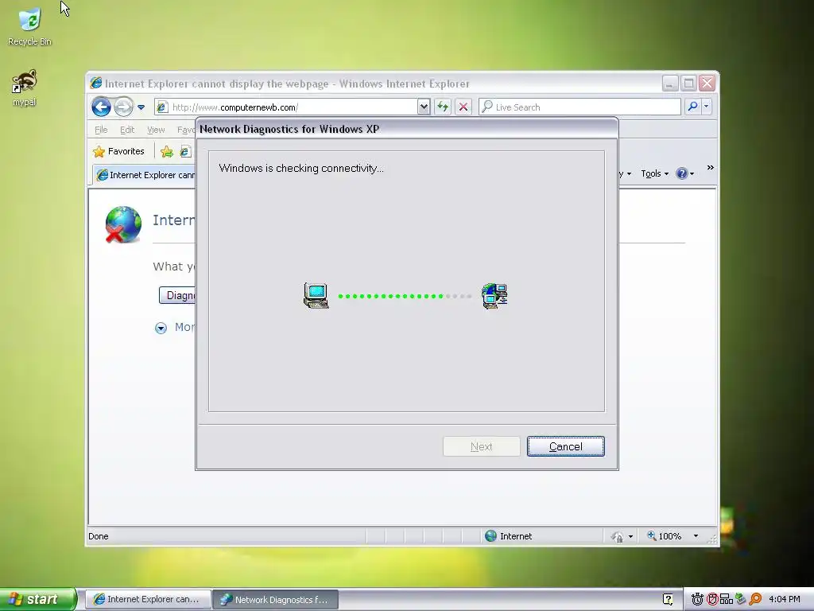The image size is (814, 611).
Task: Click the 100% zoom level button
Action: 664,535
